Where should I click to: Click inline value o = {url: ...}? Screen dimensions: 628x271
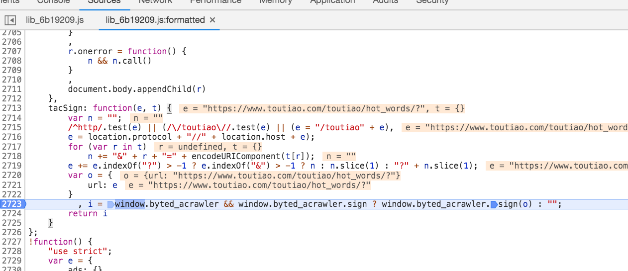260,175
